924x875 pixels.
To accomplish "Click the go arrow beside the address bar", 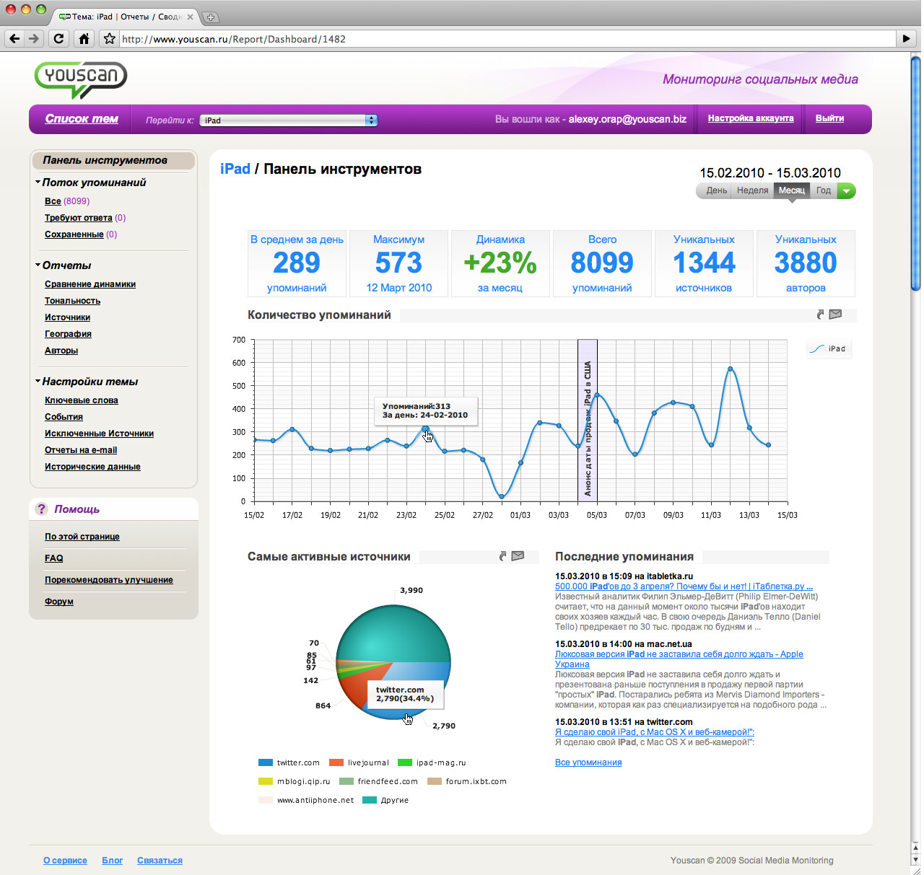I will pyautogui.click(x=907, y=39).
